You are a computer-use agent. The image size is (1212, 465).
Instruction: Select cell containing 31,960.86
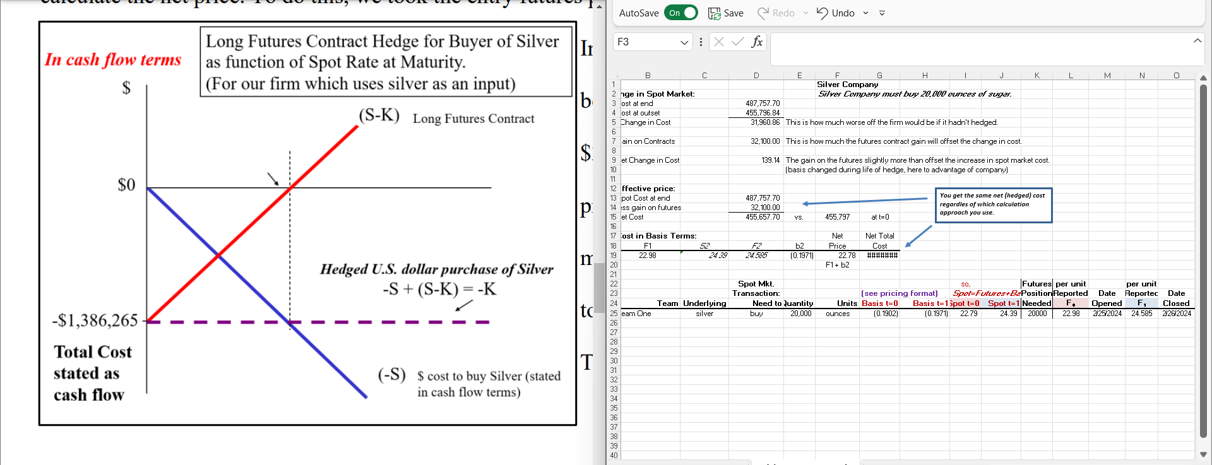click(x=756, y=122)
